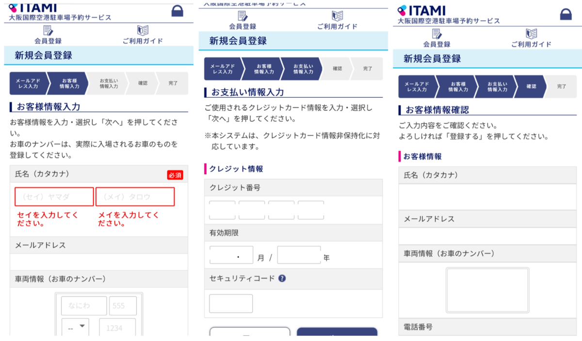Click the セイ last-name input field
Viewport: 582px width, 341px height.
tap(53, 196)
